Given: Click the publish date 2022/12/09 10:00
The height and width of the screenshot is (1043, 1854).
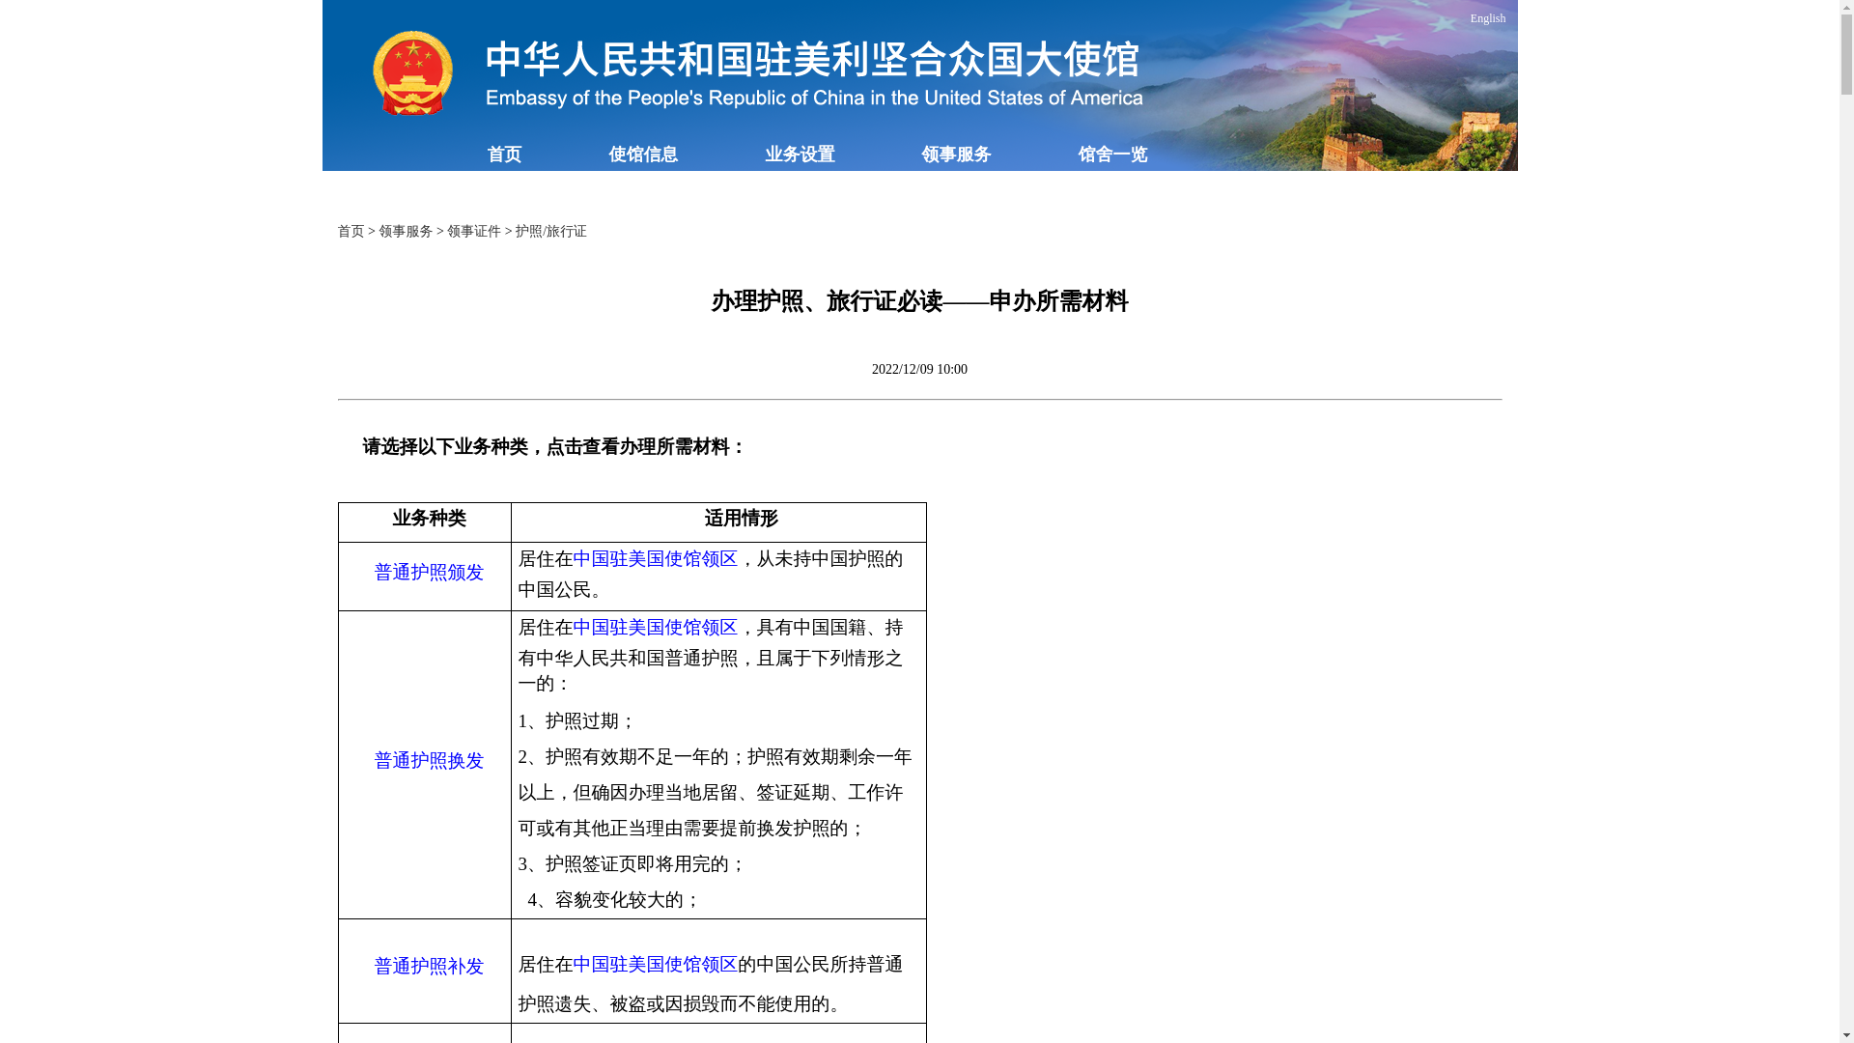Looking at the screenshot, I should point(919,370).
